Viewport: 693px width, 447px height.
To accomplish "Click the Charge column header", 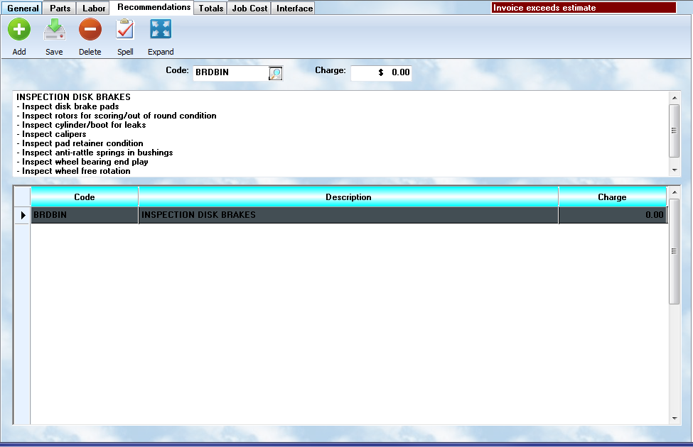I will point(612,197).
